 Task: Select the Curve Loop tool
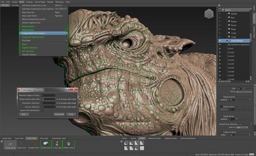pyautogui.click(x=58, y=144)
